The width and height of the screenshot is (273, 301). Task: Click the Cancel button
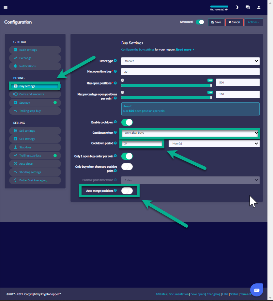tap(234, 22)
